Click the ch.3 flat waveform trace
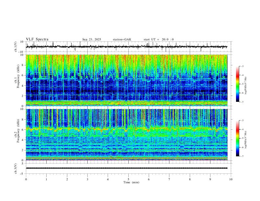260x201 pixels. pyautogui.click(x=126, y=168)
